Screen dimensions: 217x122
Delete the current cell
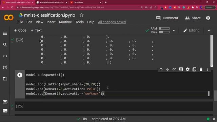pos(201,69)
